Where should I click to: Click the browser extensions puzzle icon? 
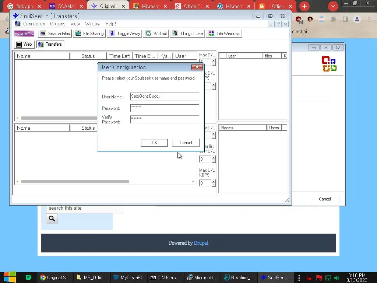pyautogui.click(x=333, y=19)
